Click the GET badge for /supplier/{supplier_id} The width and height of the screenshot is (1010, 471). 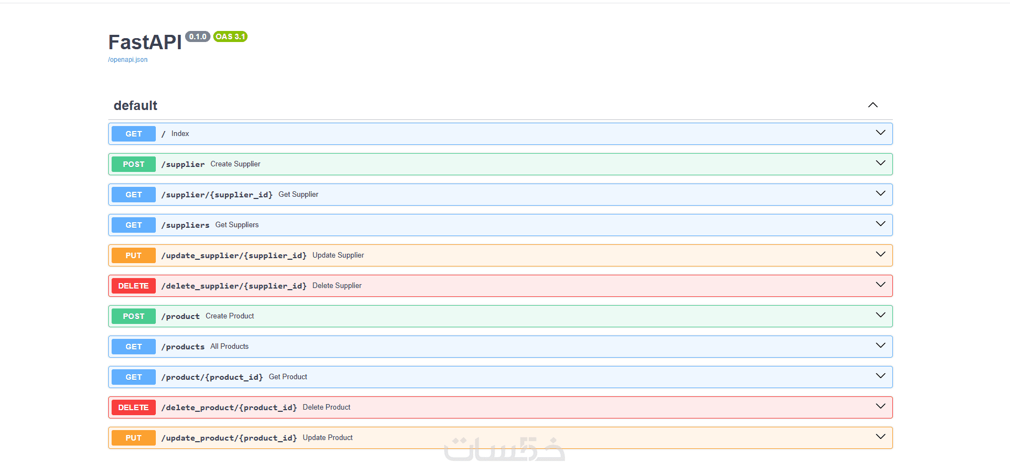coord(134,195)
